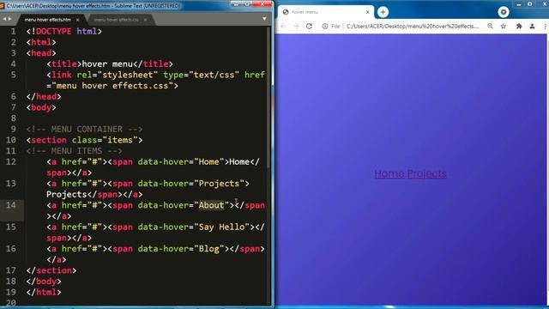Click line number 14 in the gutter

11,205
